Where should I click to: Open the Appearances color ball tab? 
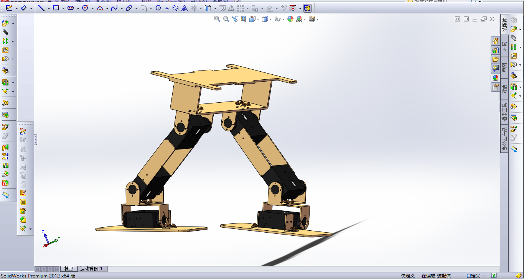click(495, 78)
